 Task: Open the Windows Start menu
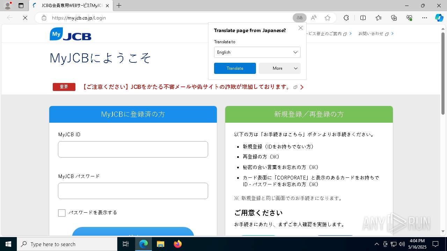(x=8, y=244)
